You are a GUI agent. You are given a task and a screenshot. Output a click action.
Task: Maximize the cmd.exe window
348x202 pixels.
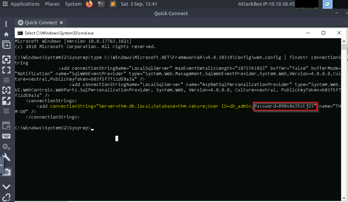(x=323, y=33)
